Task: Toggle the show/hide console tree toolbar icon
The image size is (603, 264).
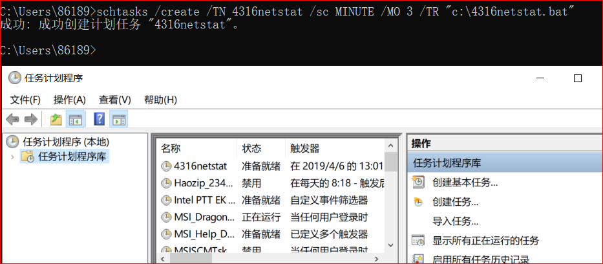Action: (x=75, y=119)
